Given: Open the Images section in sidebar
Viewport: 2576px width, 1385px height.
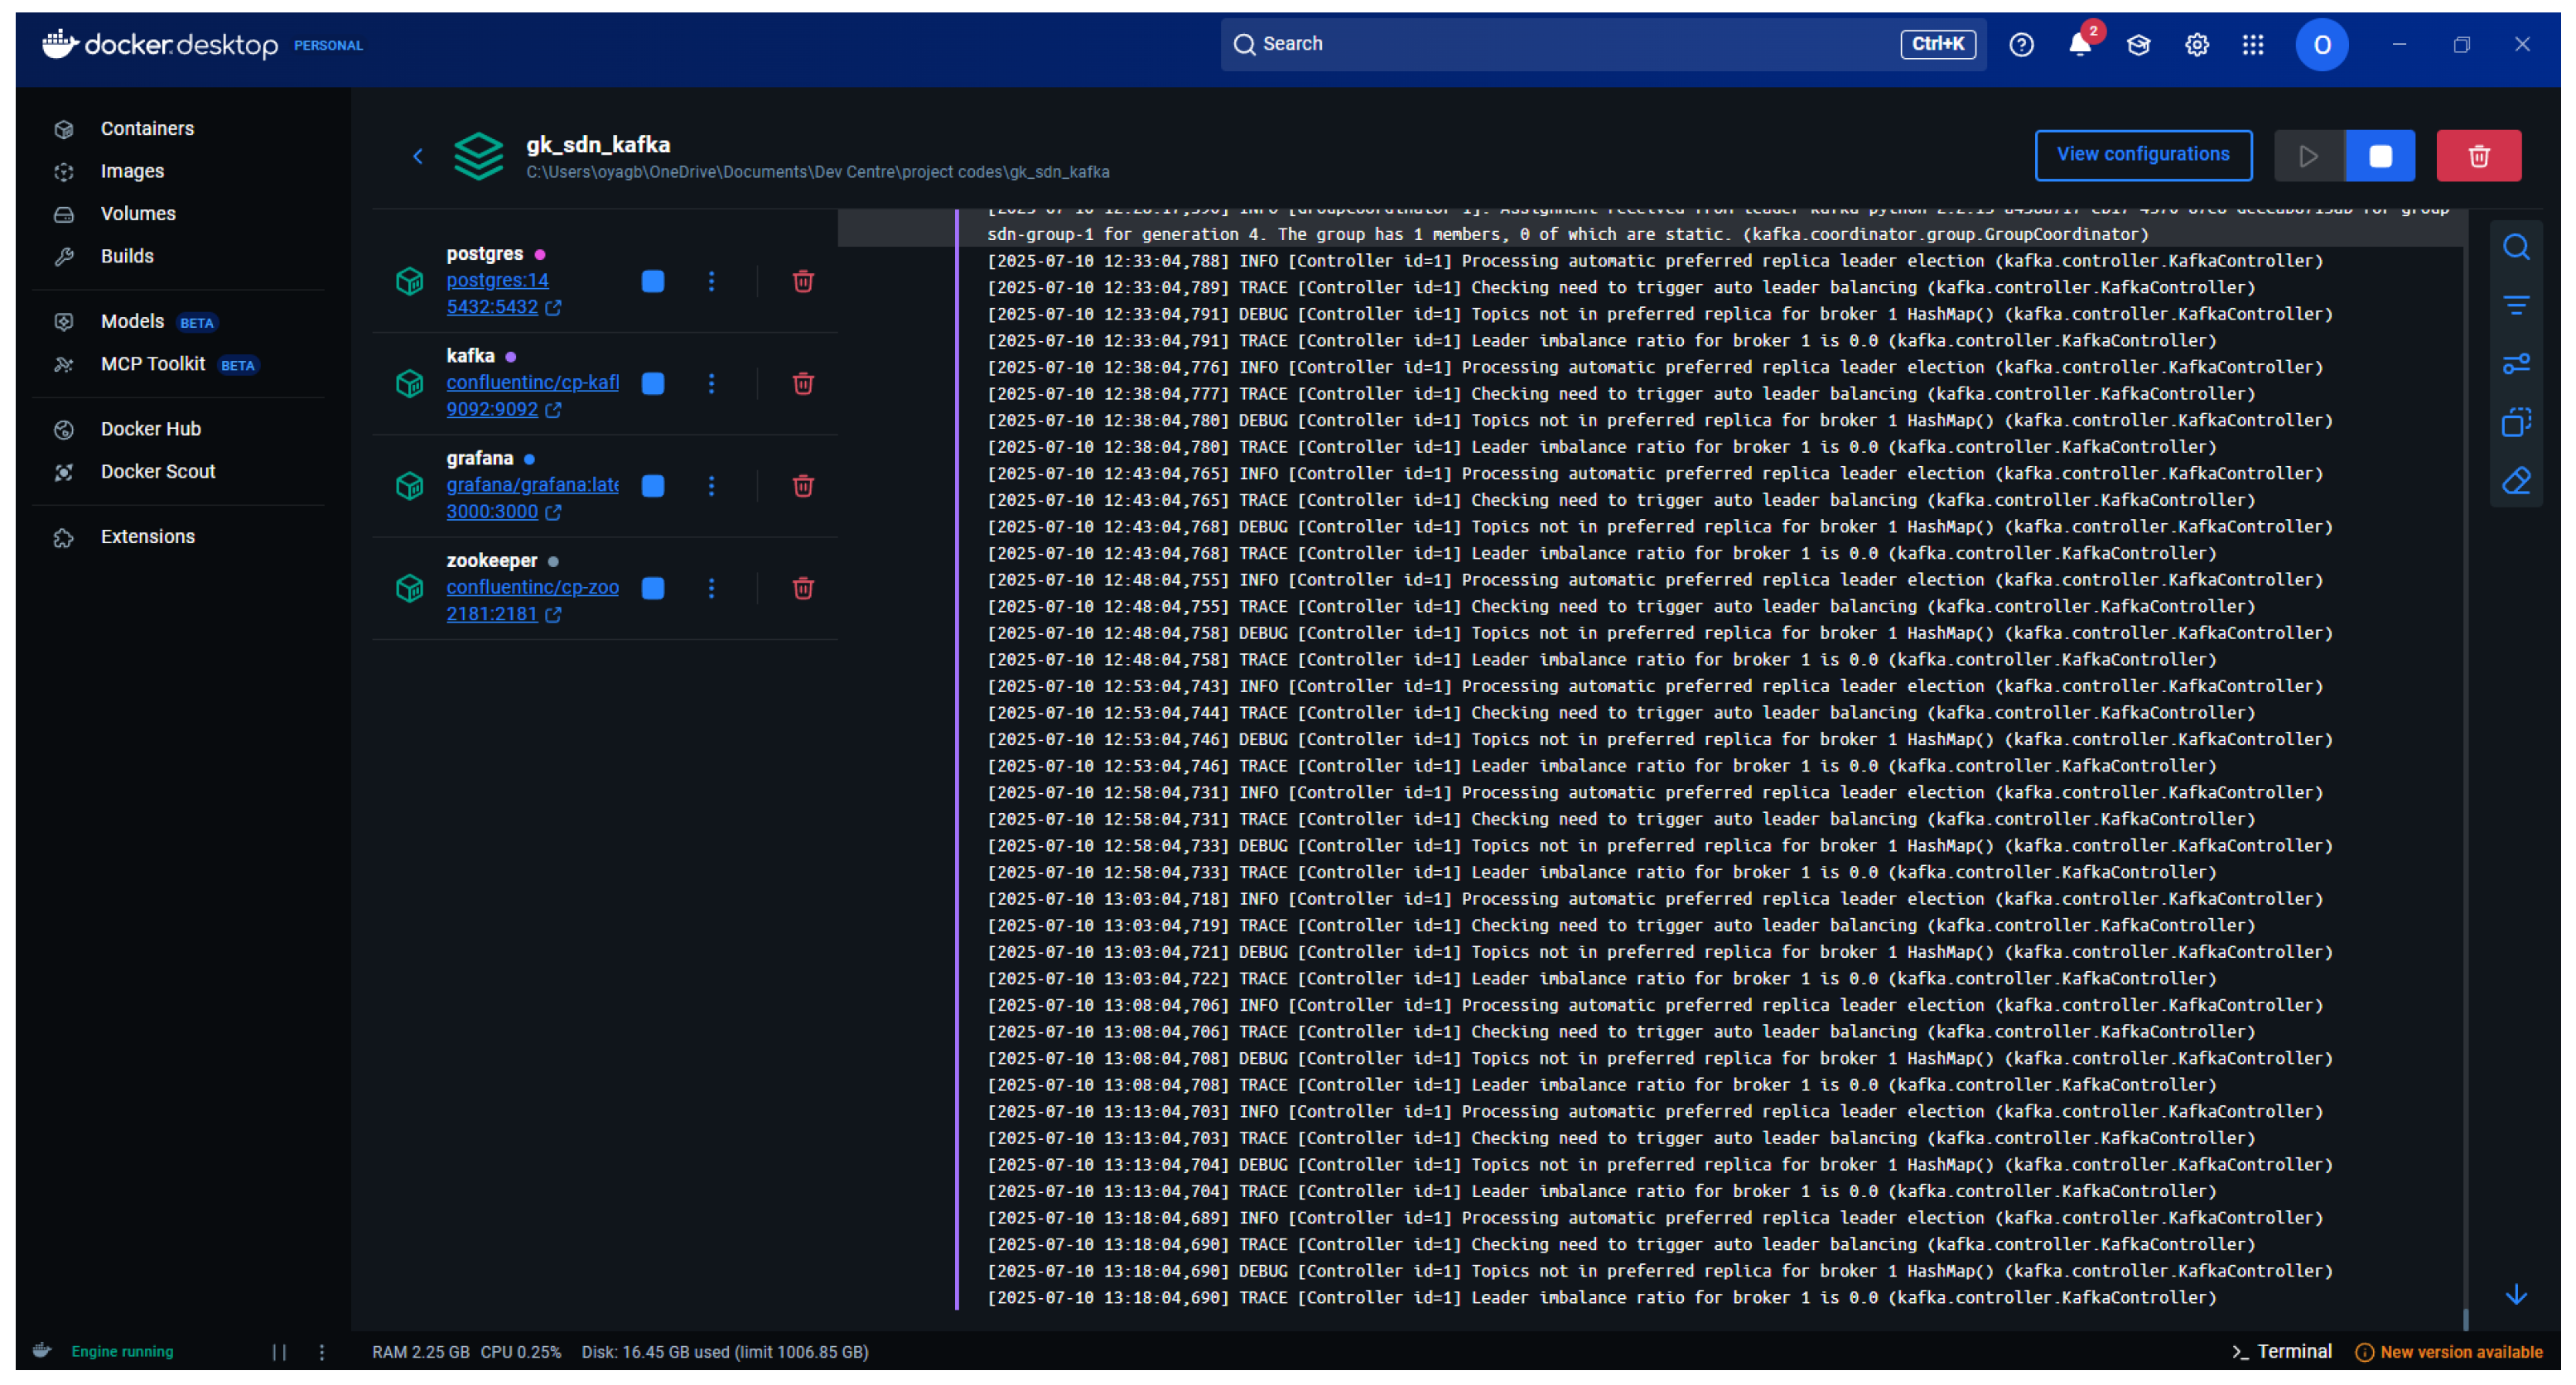Looking at the screenshot, I should point(132,172).
